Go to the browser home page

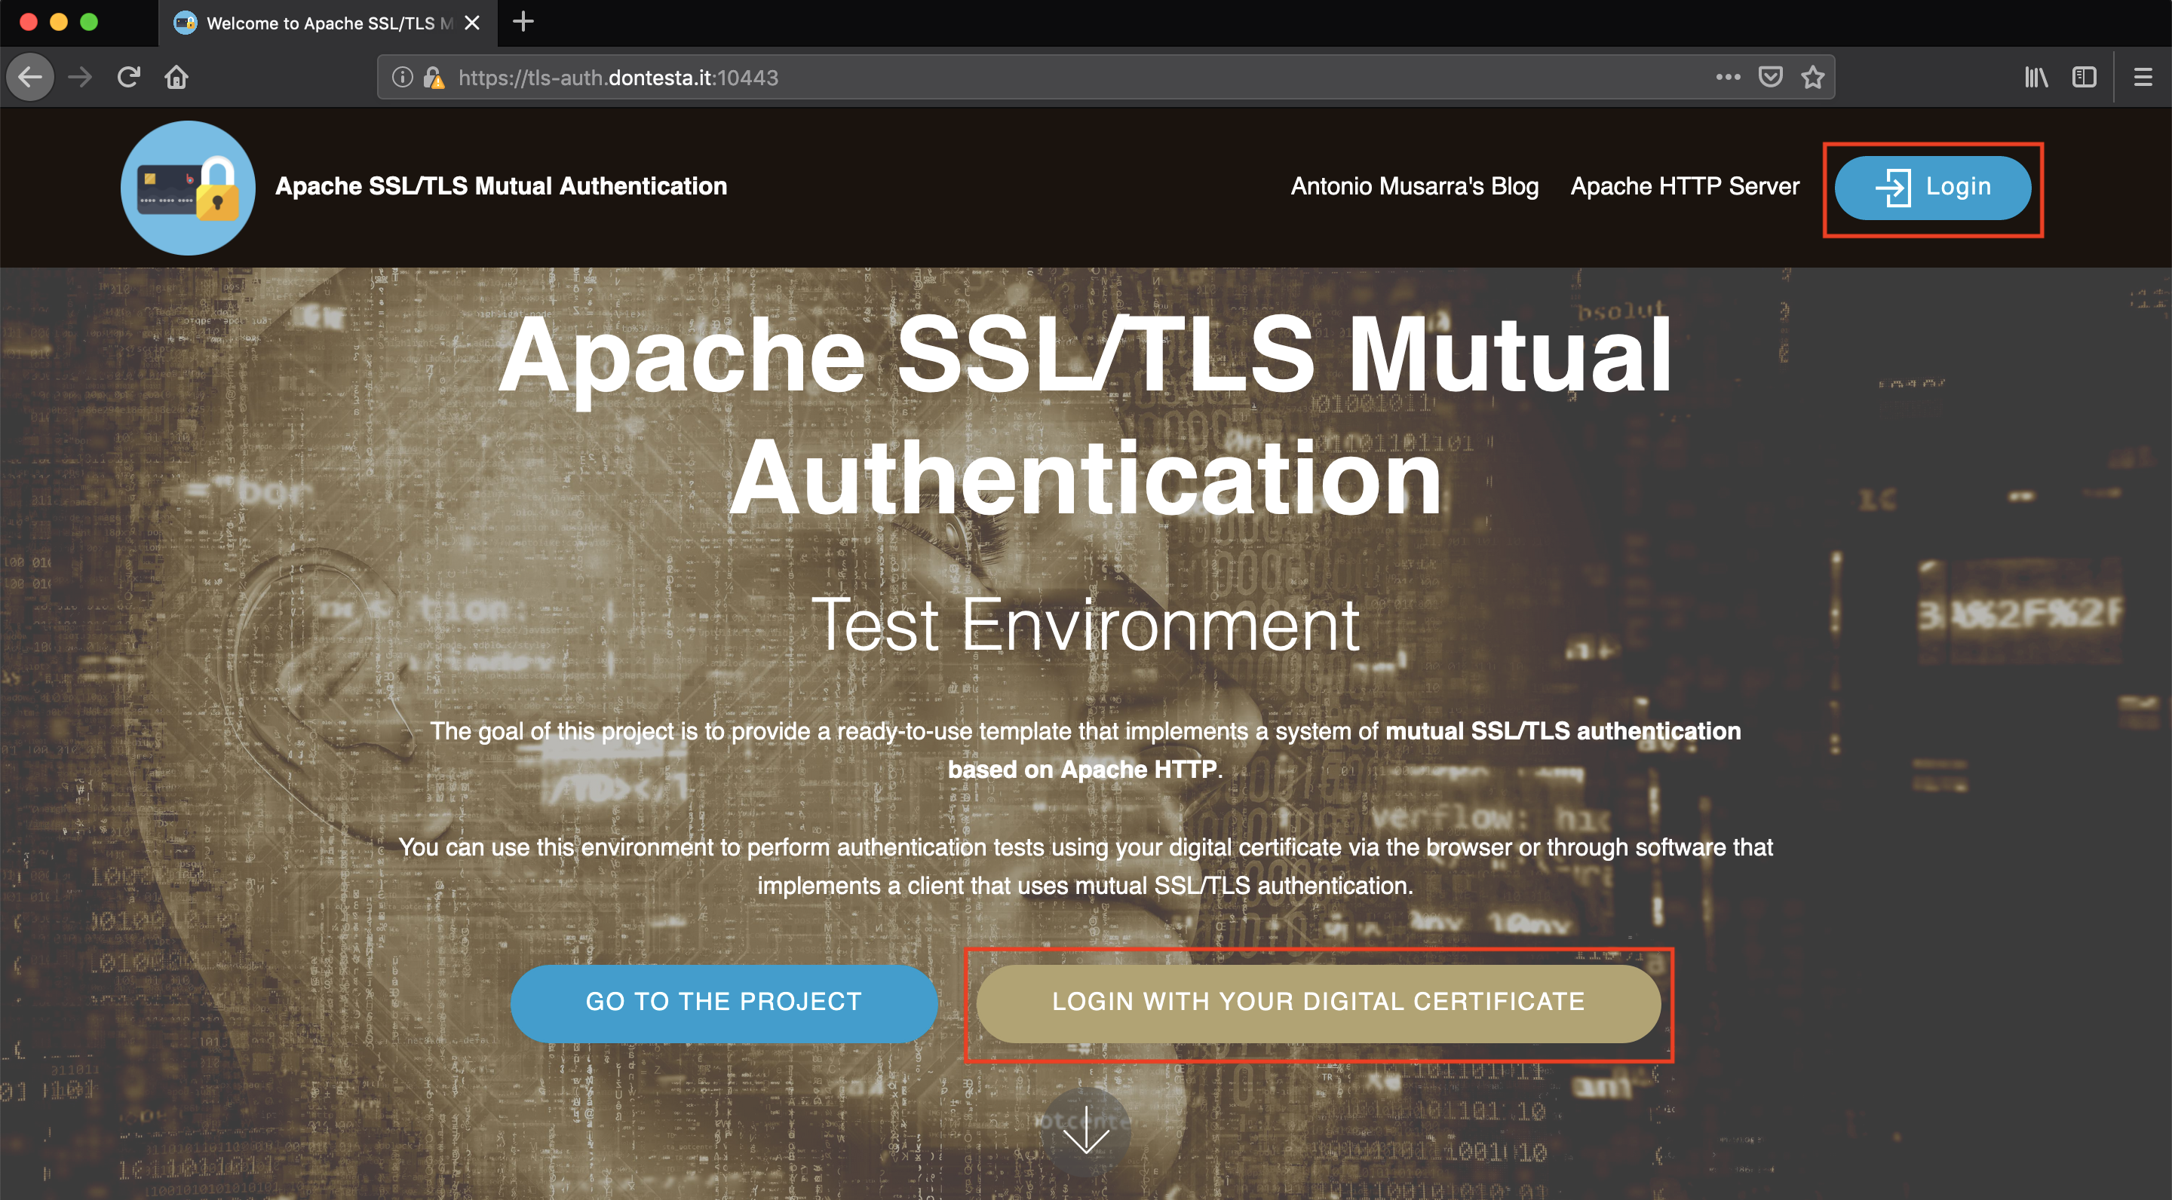coord(176,78)
